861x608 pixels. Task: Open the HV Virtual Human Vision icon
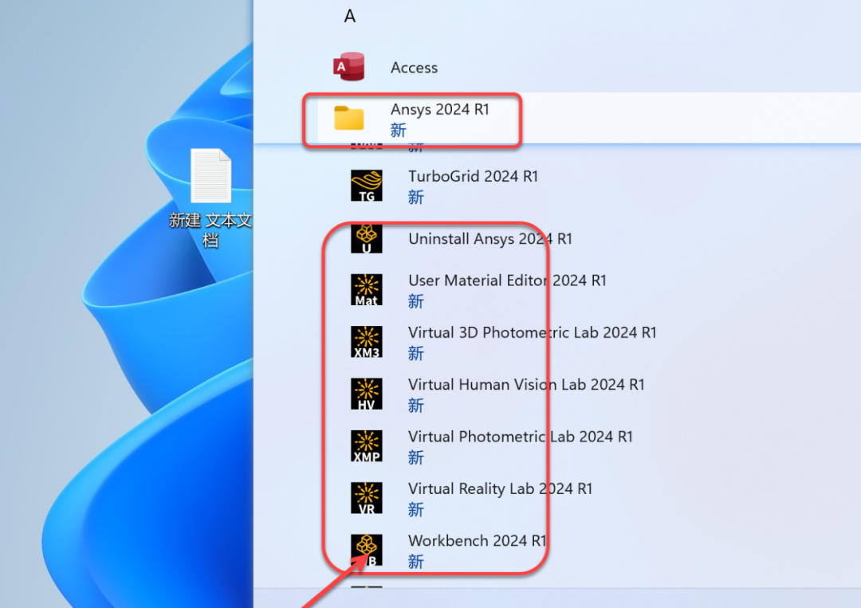366,394
